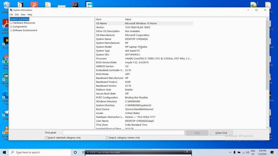Select the Time Zone row
The image size is (278, 156).
point(144,125)
